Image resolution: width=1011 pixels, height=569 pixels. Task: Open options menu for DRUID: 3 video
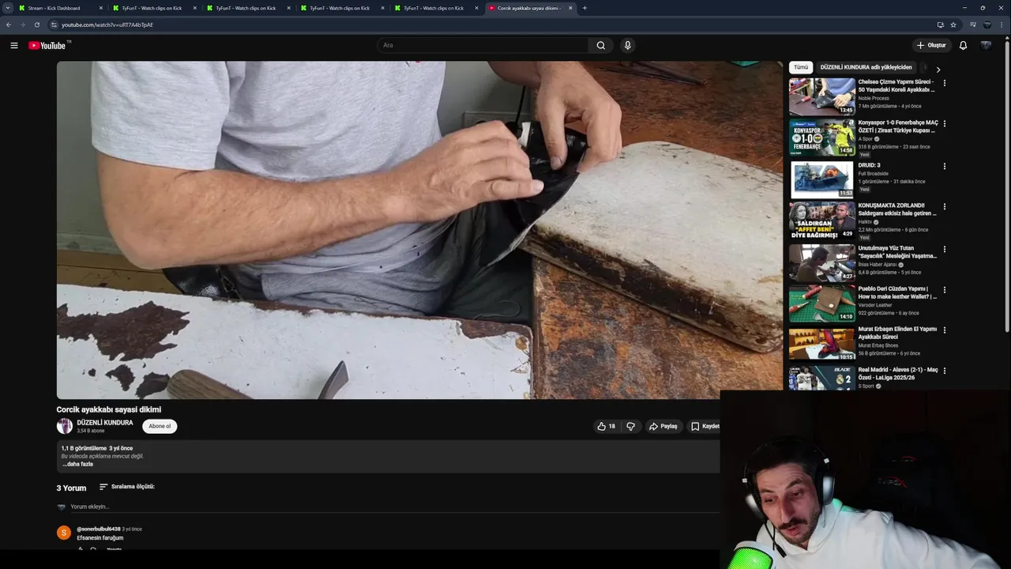[945, 166]
